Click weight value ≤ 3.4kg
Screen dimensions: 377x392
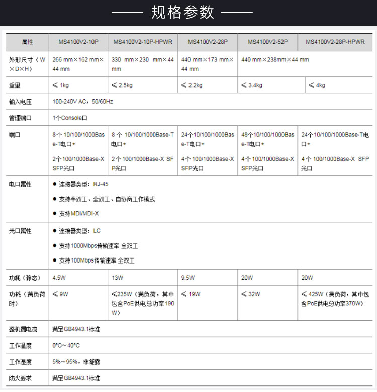[252, 85]
